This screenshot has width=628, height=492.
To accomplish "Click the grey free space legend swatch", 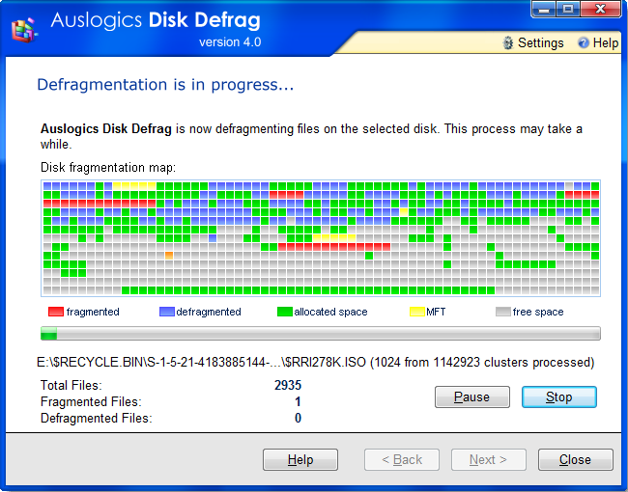I will click(x=503, y=312).
